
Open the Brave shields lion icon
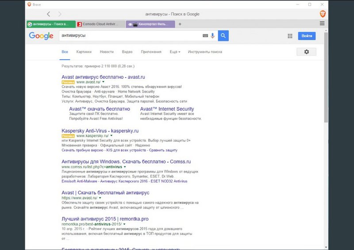tap(323, 14)
